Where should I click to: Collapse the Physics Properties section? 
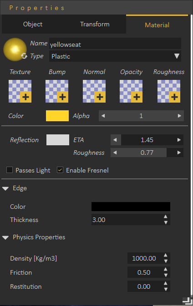click(5, 237)
